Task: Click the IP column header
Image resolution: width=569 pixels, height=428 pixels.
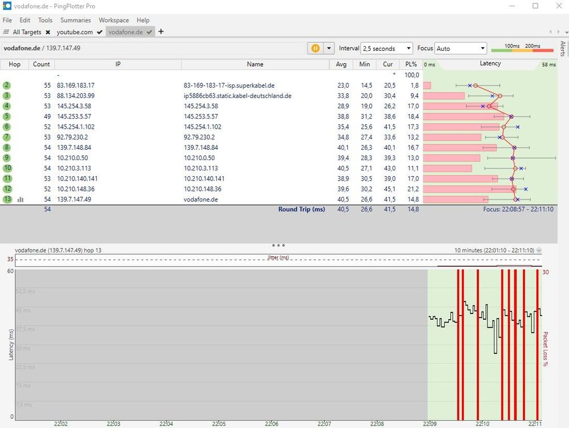Action: pyautogui.click(x=118, y=64)
